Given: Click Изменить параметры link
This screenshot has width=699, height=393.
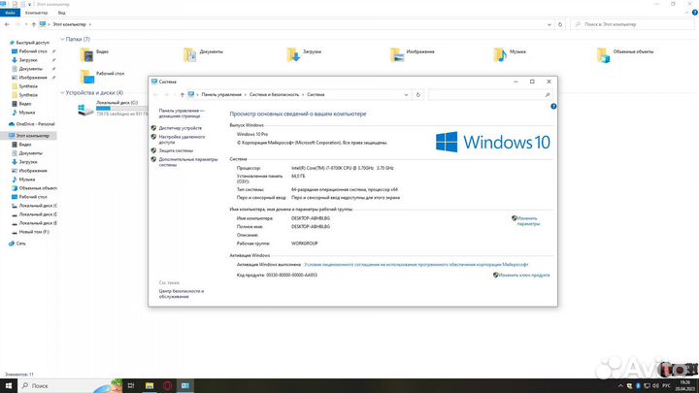Looking at the screenshot, I should 528,221.
